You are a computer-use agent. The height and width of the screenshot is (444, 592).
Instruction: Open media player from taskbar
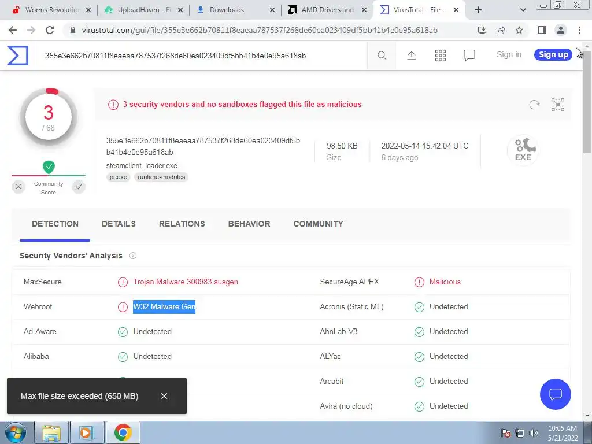(87, 432)
